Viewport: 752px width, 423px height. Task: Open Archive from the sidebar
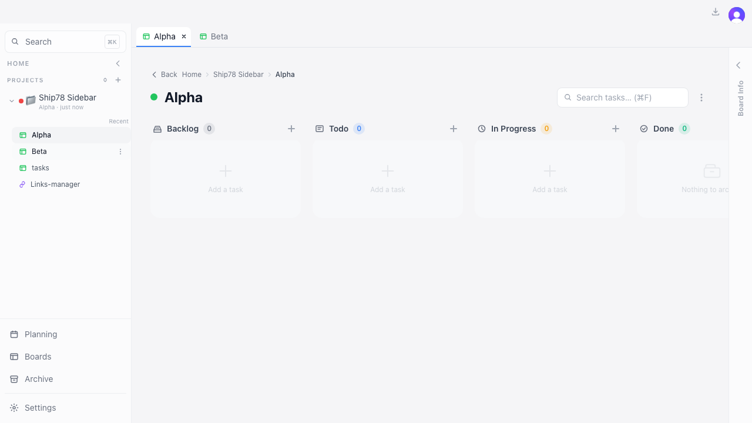[x=65, y=379]
